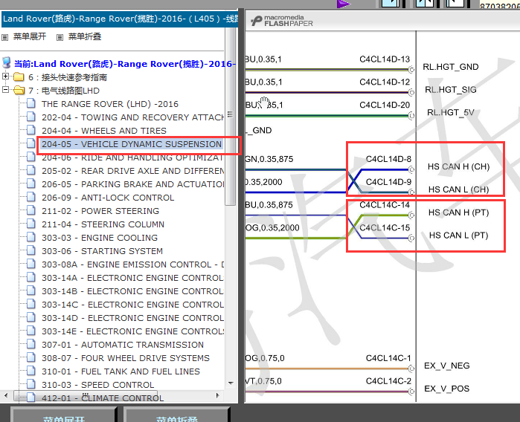520x422 pixels.
Task: Click the tree panel scroll-down arrow
Action: point(231,383)
